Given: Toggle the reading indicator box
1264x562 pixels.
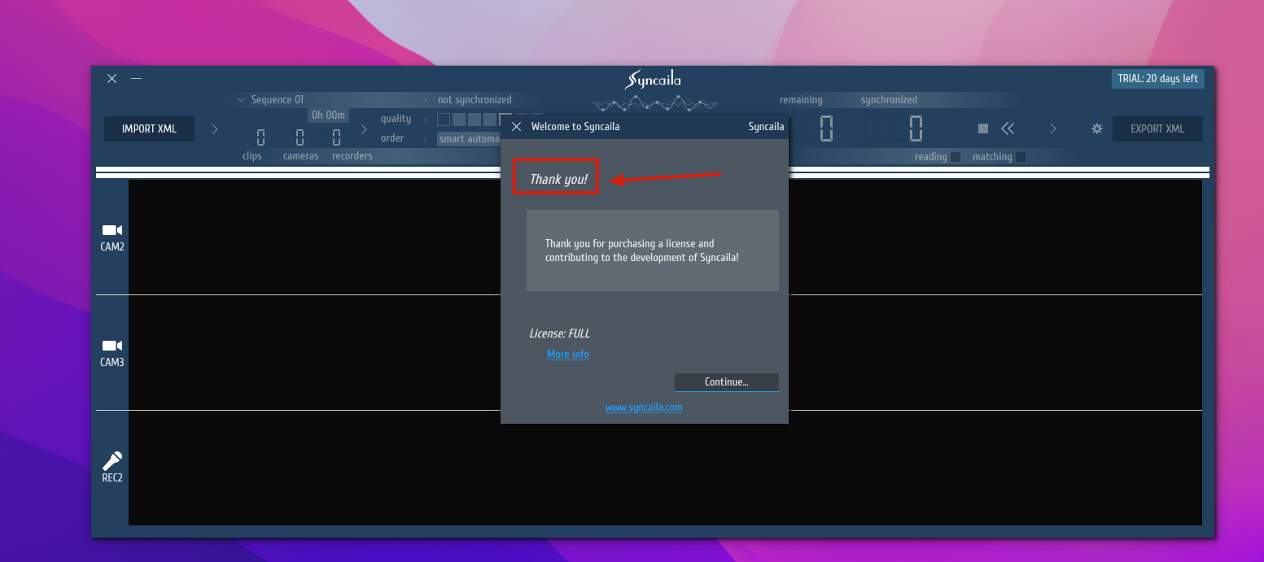Looking at the screenshot, I should click(x=956, y=157).
